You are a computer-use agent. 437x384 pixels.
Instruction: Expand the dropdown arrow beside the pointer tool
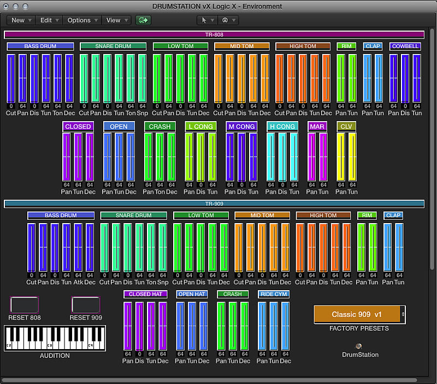coord(211,20)
